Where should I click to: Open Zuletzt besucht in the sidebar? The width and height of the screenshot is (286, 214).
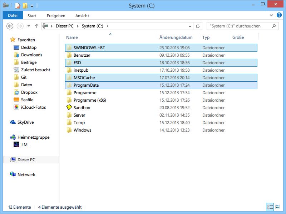[x=35, y=70]
